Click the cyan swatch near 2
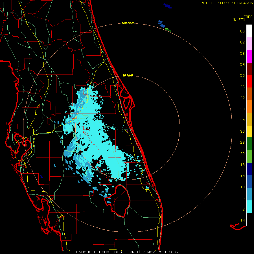The width and height of the screenshot is (254, 254). [249, 207]
